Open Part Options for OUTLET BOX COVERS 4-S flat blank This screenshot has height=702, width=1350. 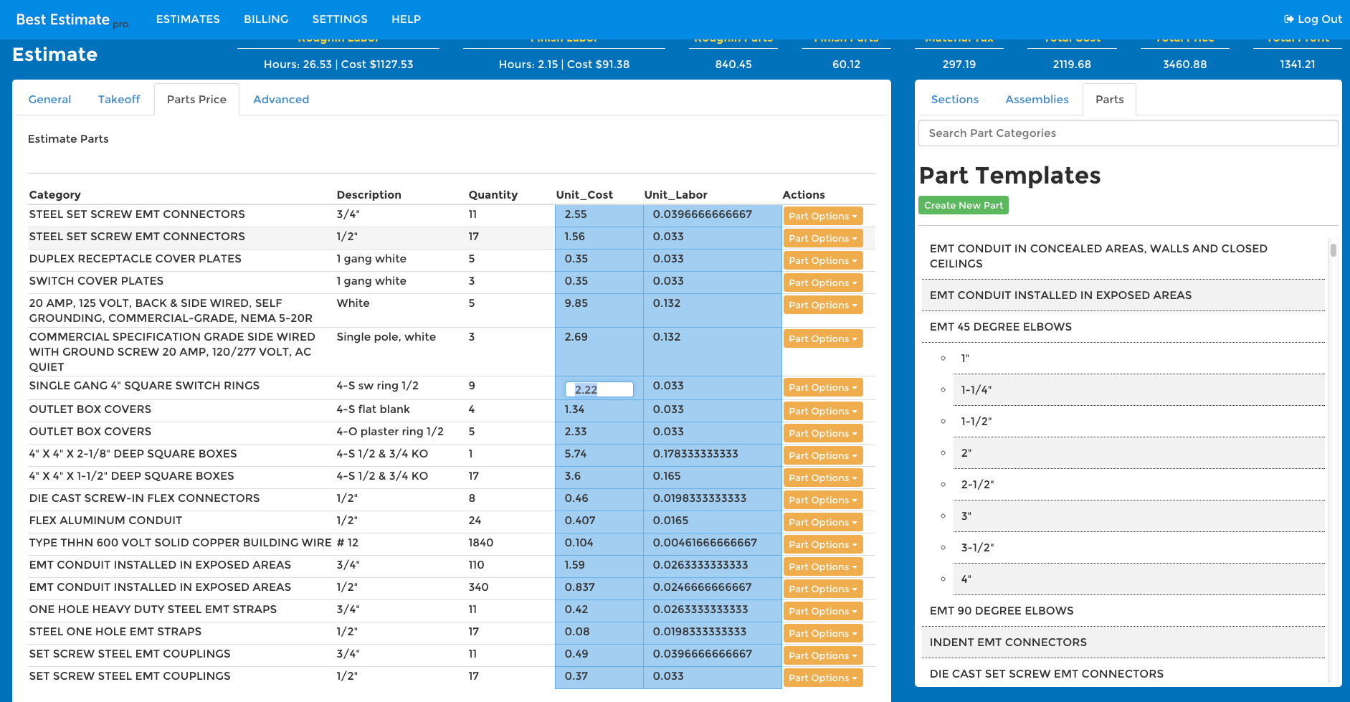pyautogui.click(x=822, y=410)
